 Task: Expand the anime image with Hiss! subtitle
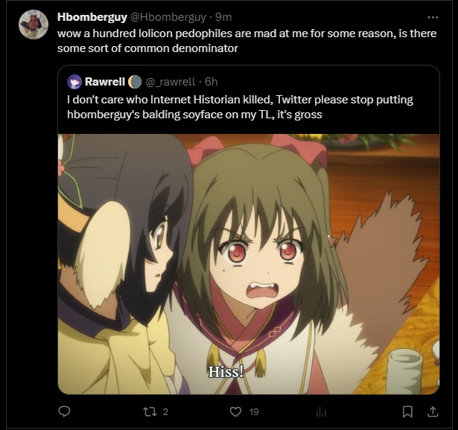(249, 264)
